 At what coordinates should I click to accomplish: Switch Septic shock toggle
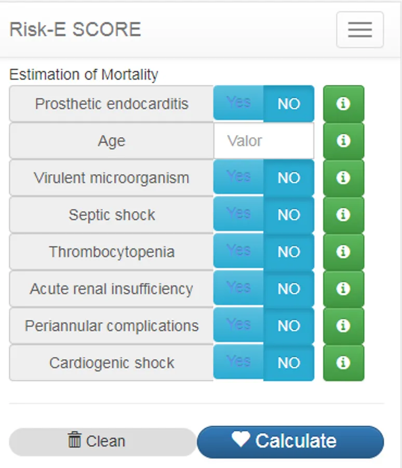tap(264, 215)
